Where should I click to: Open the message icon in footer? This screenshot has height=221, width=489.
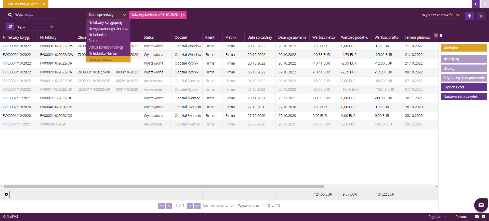(477, 217)
